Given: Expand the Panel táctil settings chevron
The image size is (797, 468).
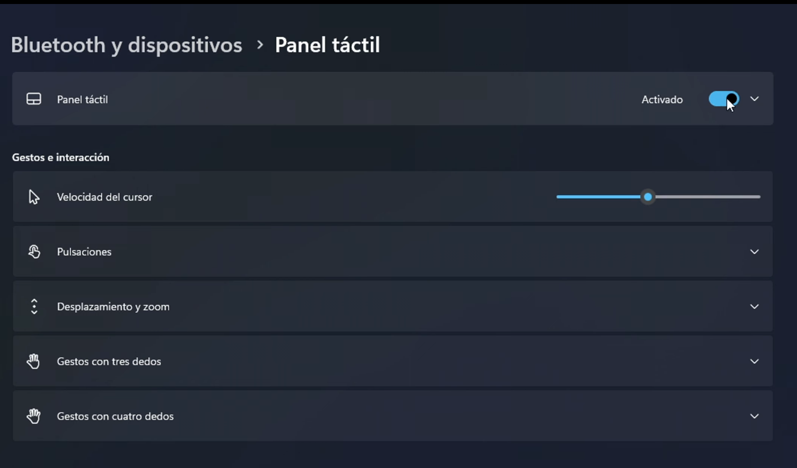Looking at the screenshot, I should click(755, 99).
